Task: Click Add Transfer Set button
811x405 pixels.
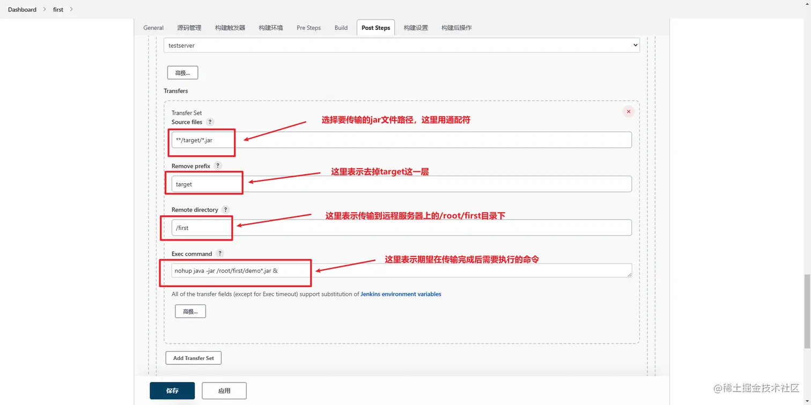Action: 194,358
